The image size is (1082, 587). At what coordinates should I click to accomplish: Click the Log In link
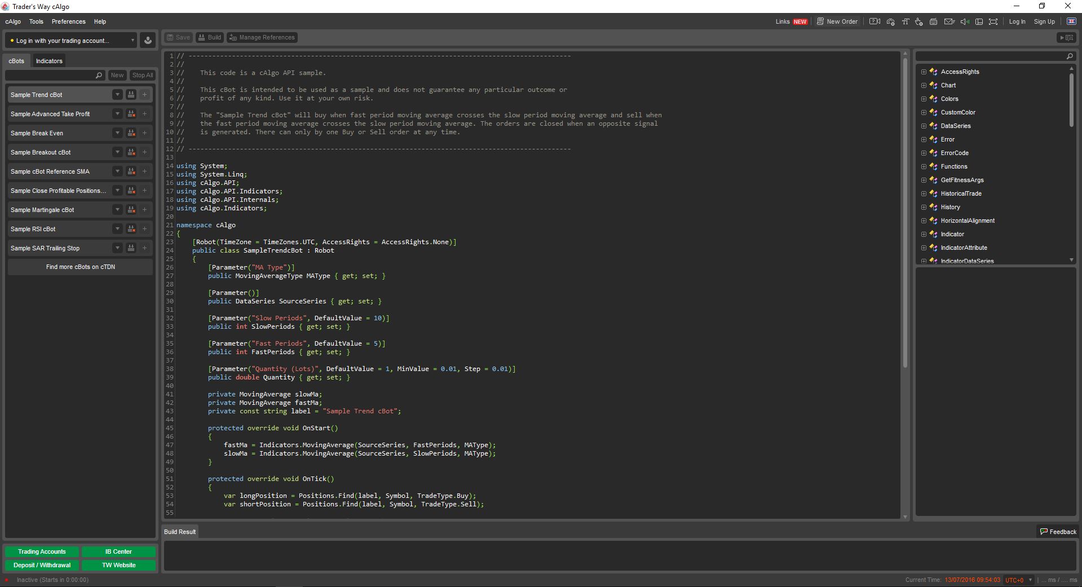point(1017,21)
